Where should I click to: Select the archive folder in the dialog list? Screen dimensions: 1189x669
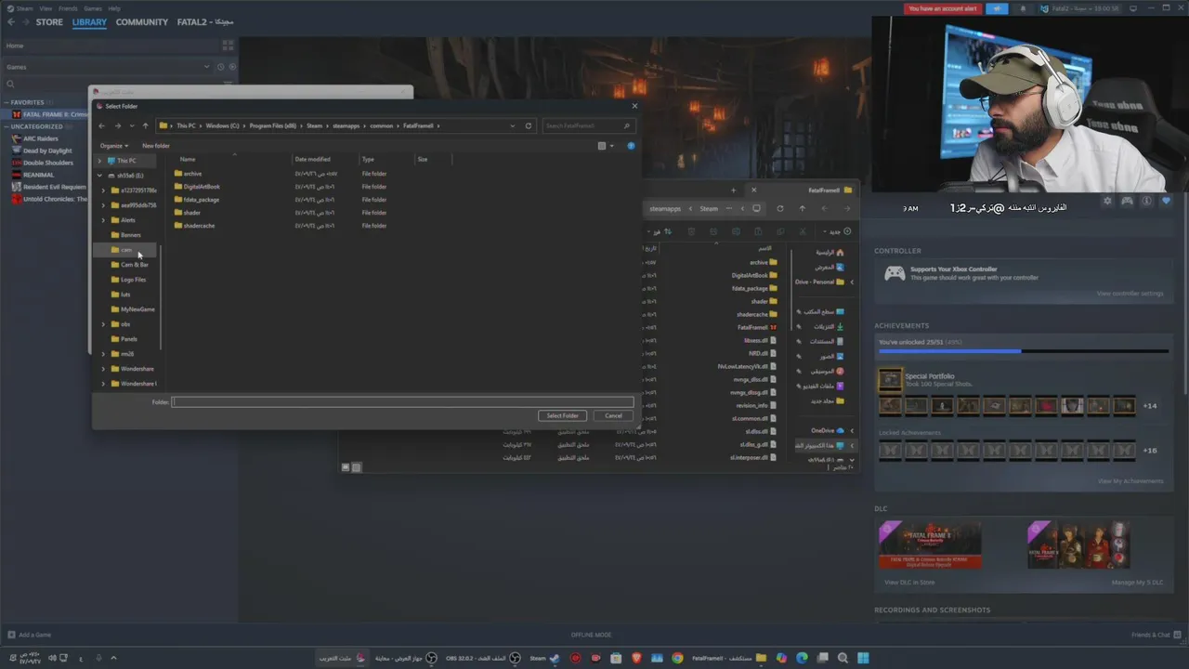coord(188,174)
